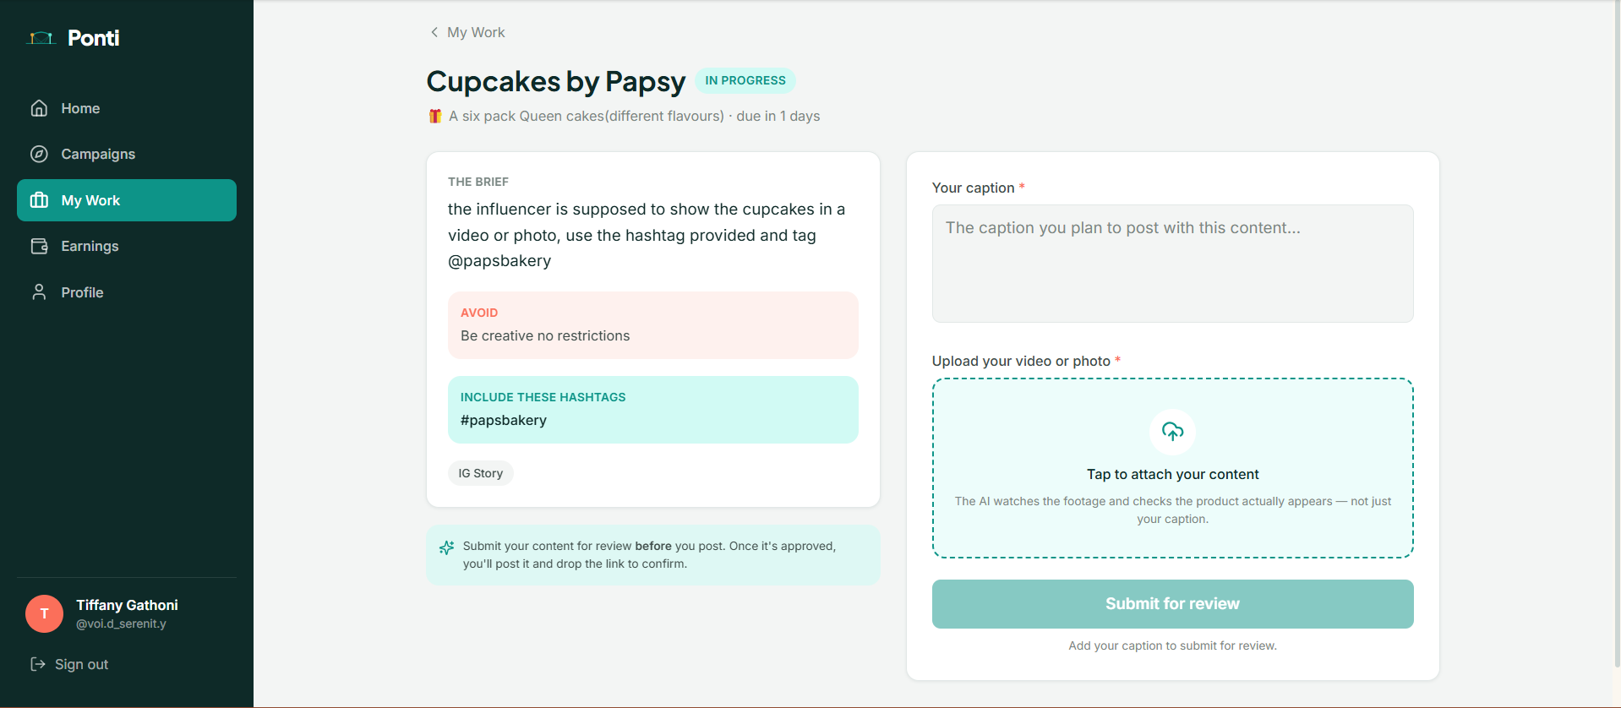Viewport: 1621px width, 708px height.
Task: Open the Campaigns menu item
Action: [x=127, y=154]
